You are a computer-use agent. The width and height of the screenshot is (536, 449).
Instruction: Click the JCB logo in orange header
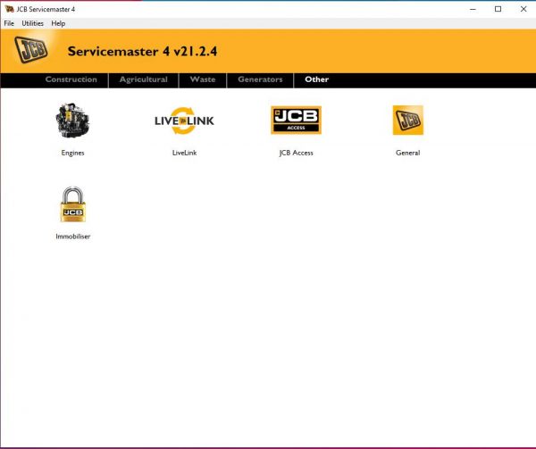click(x=30, y=50)
